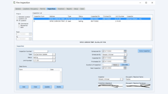Open calendar icon beside From date
This screenshot has height=94, width=168.
pos(30,34)
